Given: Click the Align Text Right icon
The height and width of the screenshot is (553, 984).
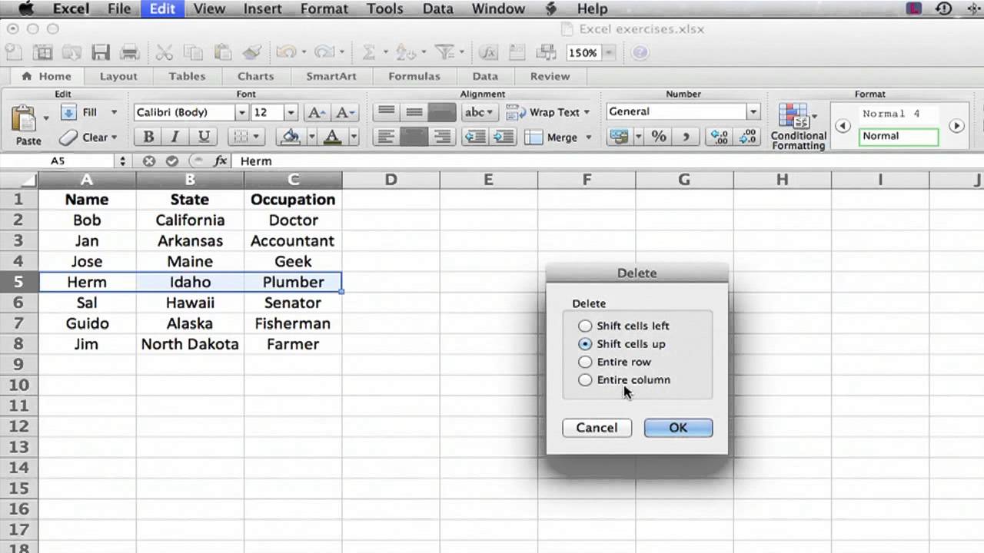Looking at the screenshot, I should (442, 137).
